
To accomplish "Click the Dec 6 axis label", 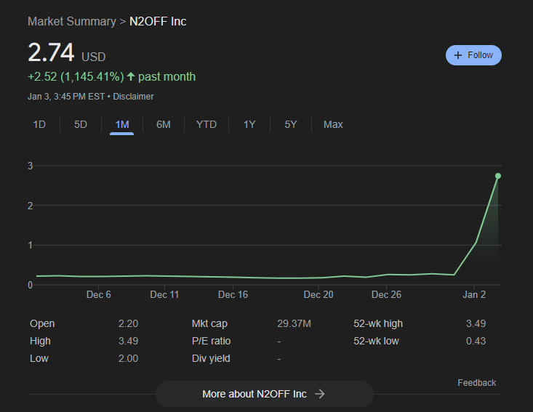I will point(99,294).
